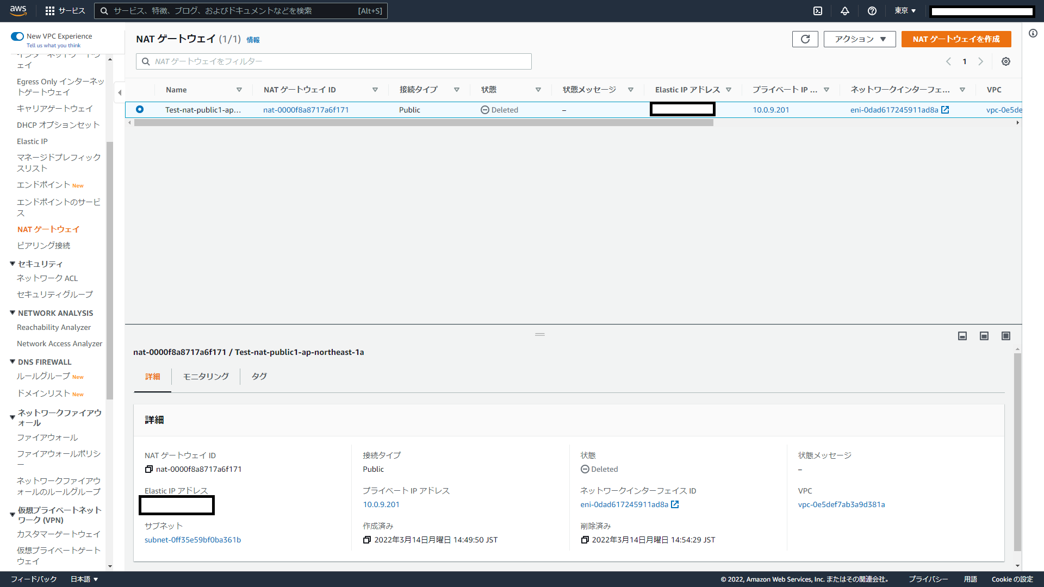
Task: Collapse the セキュリティ sidebar section
Action: click(13, 264)
